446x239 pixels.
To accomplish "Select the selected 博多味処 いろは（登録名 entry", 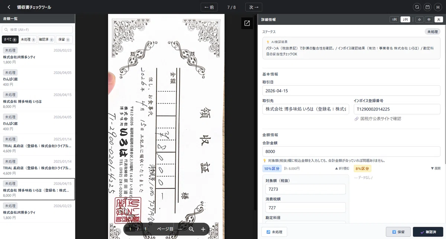I will 38,189.
